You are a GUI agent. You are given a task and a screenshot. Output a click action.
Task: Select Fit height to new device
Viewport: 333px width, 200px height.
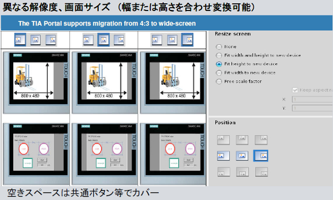coord(219,64)
